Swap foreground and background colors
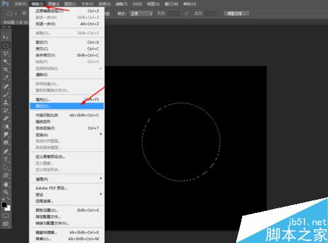Image resolution: width=328 pixels, height=243 pixels. pos(9,199)
